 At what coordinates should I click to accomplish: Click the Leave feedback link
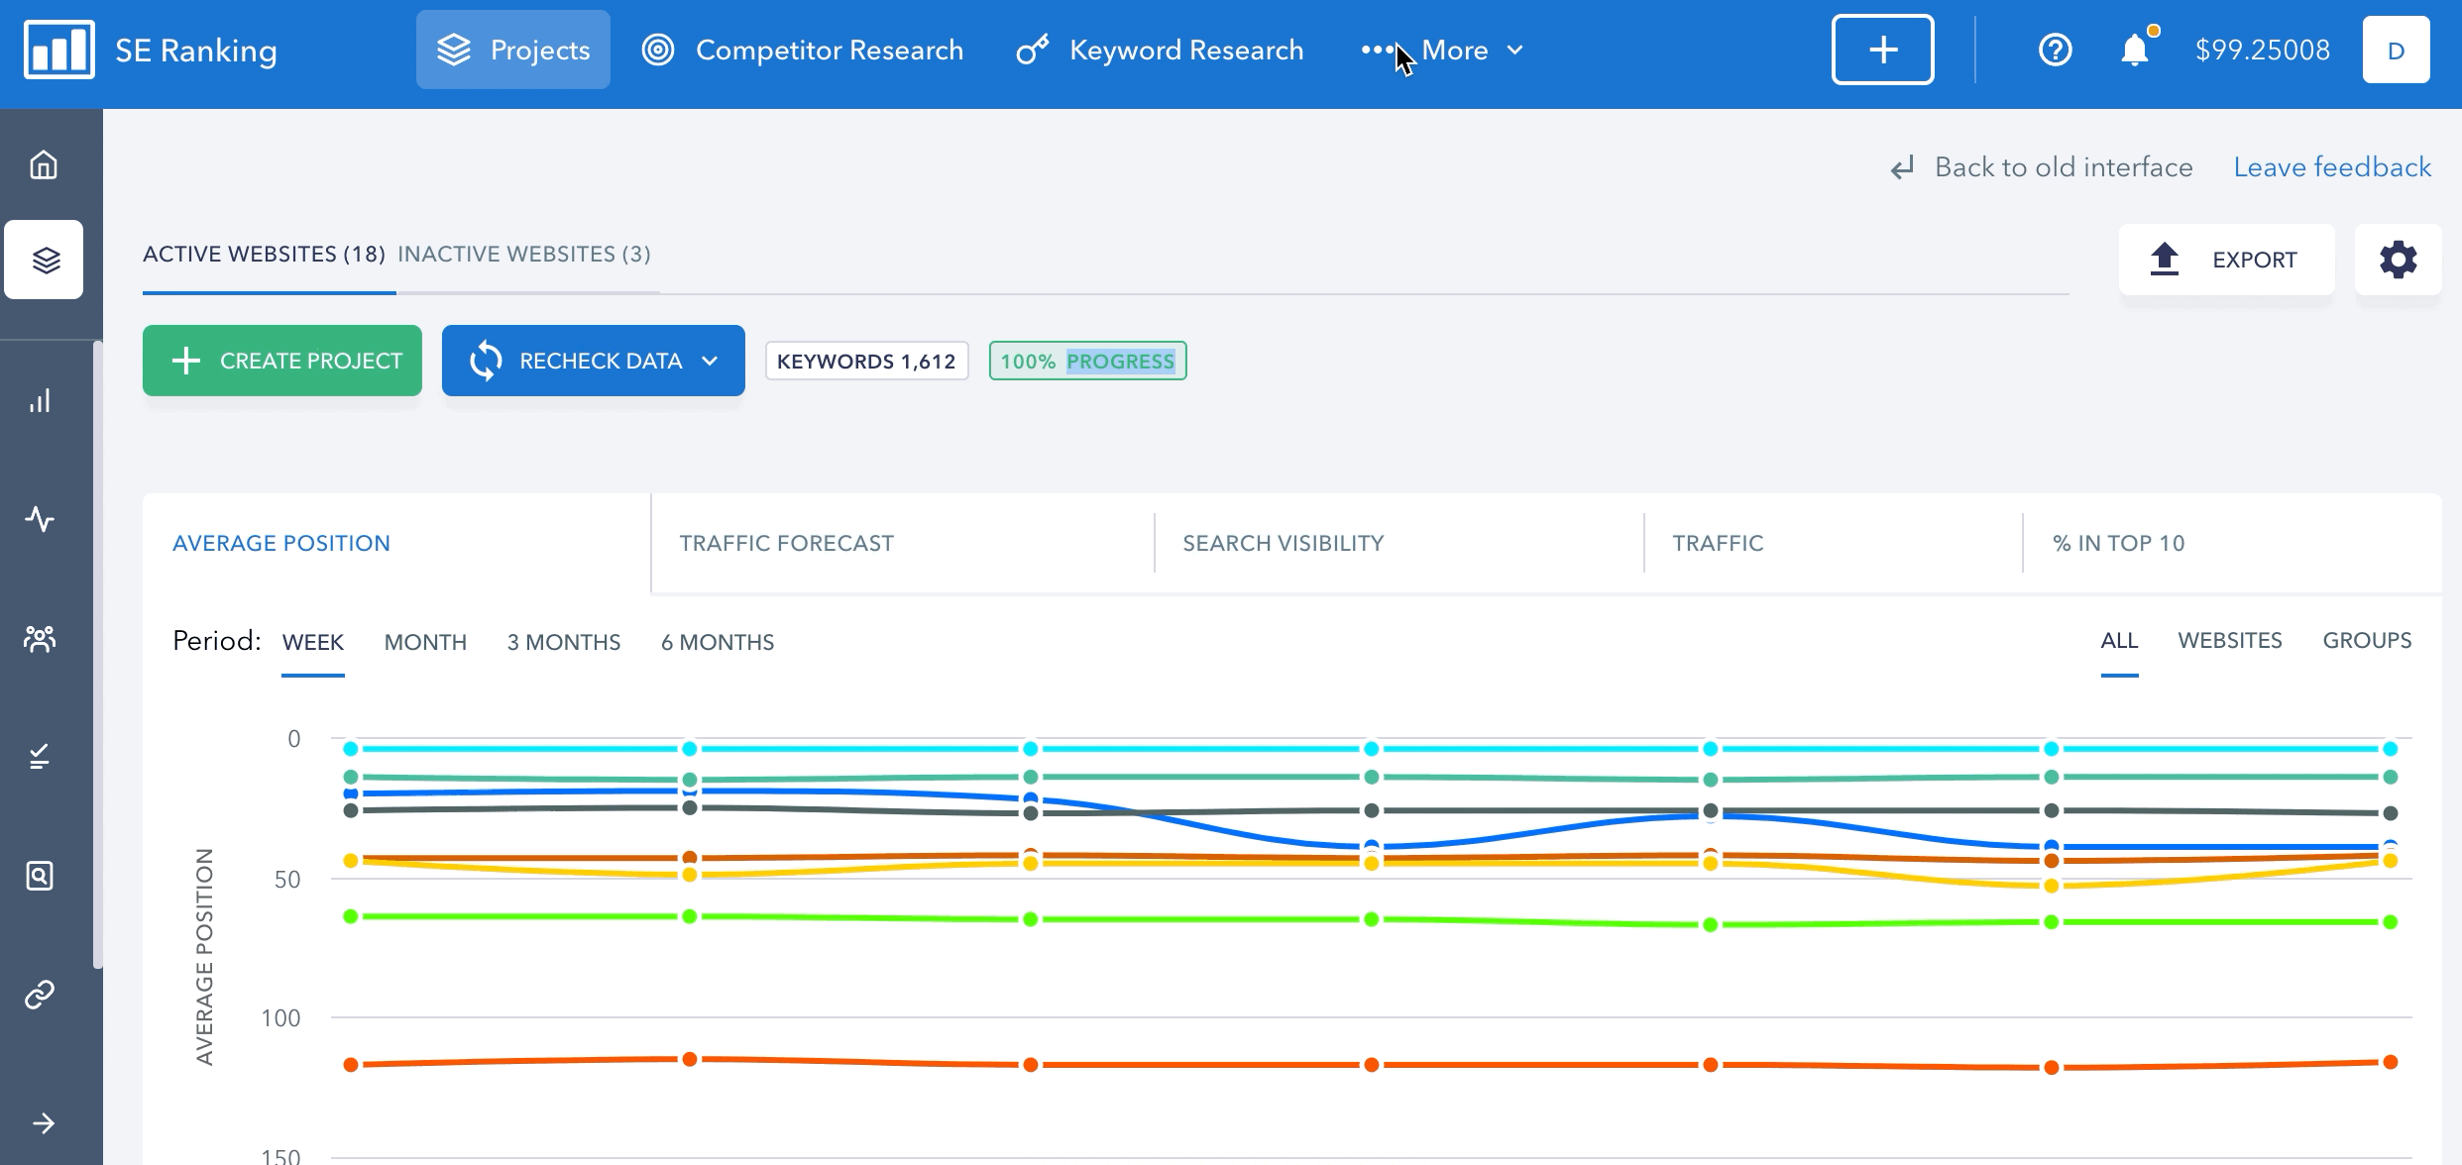tap(2332, 166)
